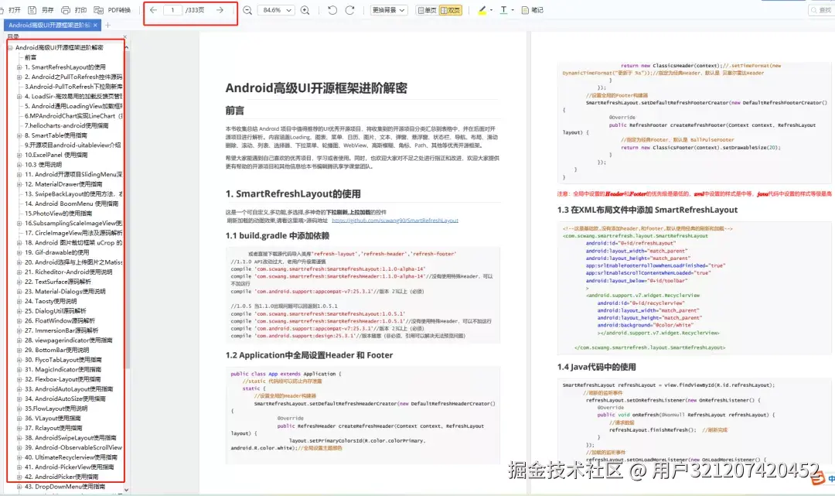The width and height of the screenshot is (835, 496).
Task: Open the underline tool dropdown arrow
Action: point(513,10)
